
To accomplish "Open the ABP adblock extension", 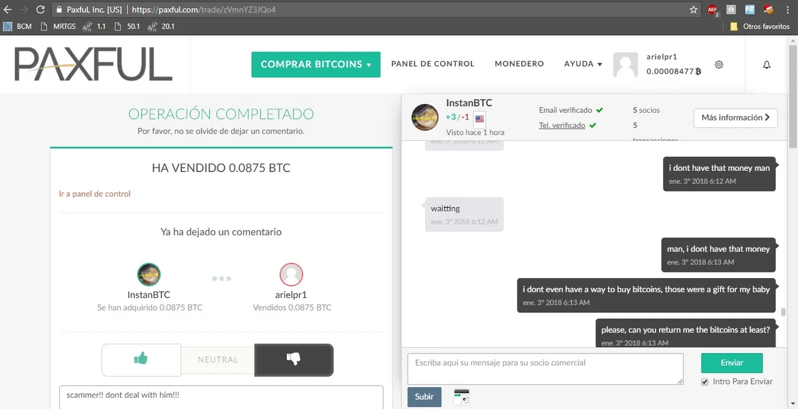I will pyautogui.click(x=713, y=10).
